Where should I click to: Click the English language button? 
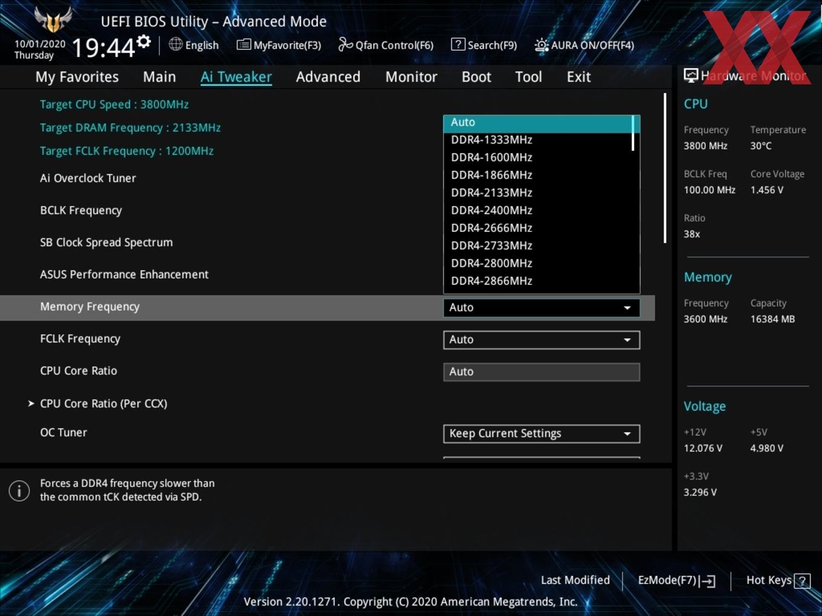[194, 45]
